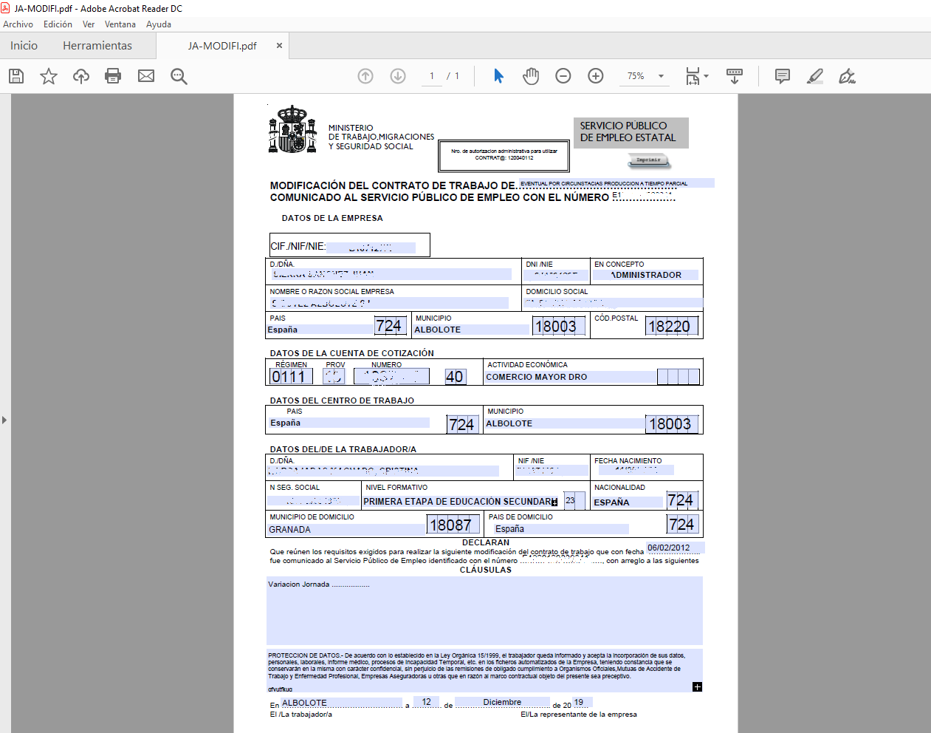The width and height of the screenshot is (931, 733).
Task: Click the zoom percentage field showing 75%
Action: [x=636, y=76]
